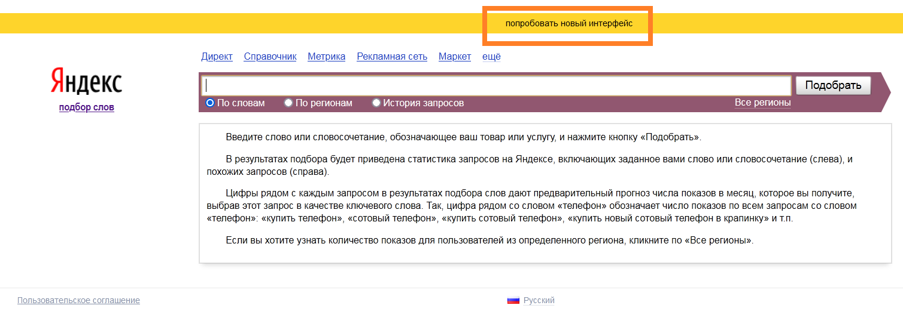
Task: Open the 'попробовать новый интерфейс' link
Action: [568, 23]
